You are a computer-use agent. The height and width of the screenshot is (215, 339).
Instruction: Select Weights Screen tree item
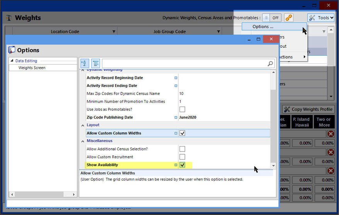pyautogui.click(x=32, y=68)
